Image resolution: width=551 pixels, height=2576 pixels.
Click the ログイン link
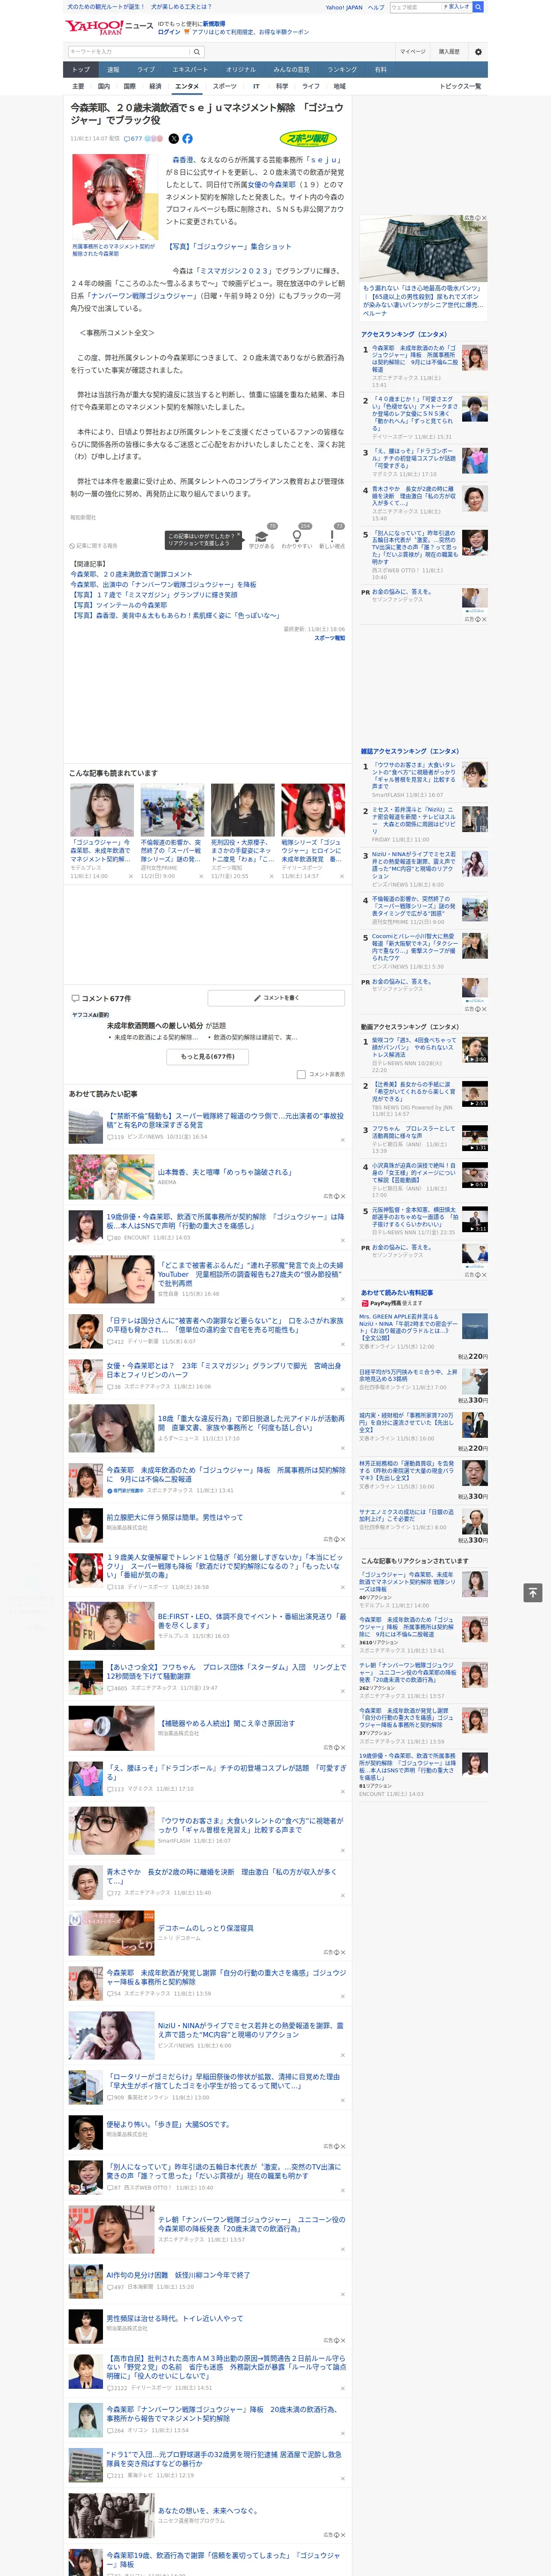click(x=169, y=32)
